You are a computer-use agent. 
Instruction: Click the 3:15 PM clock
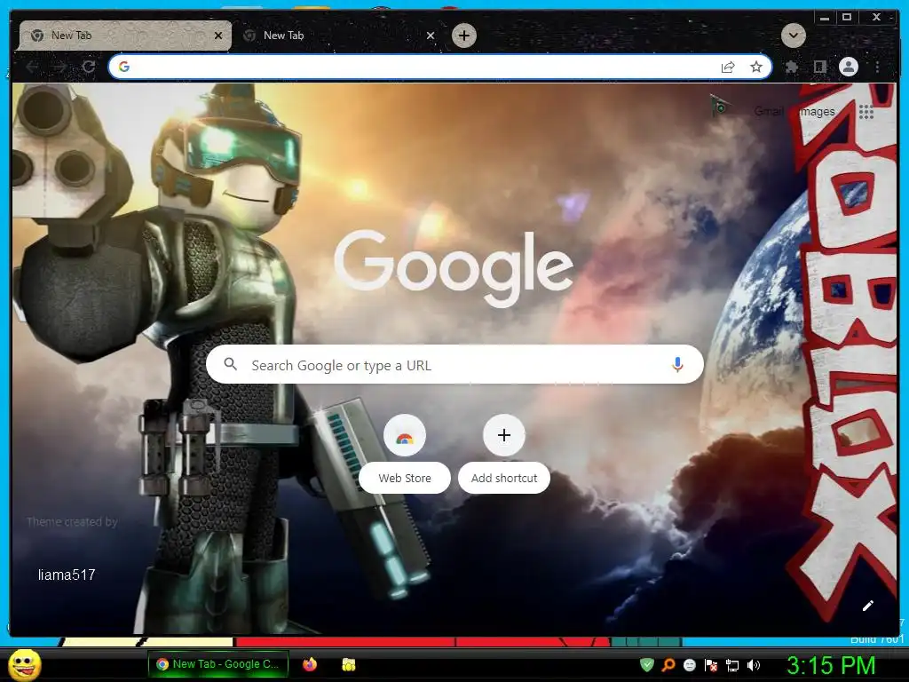[x=831, y=665]
